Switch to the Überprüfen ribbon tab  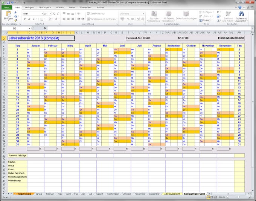pos(85,7)
